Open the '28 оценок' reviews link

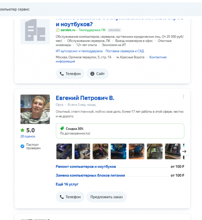28,136
